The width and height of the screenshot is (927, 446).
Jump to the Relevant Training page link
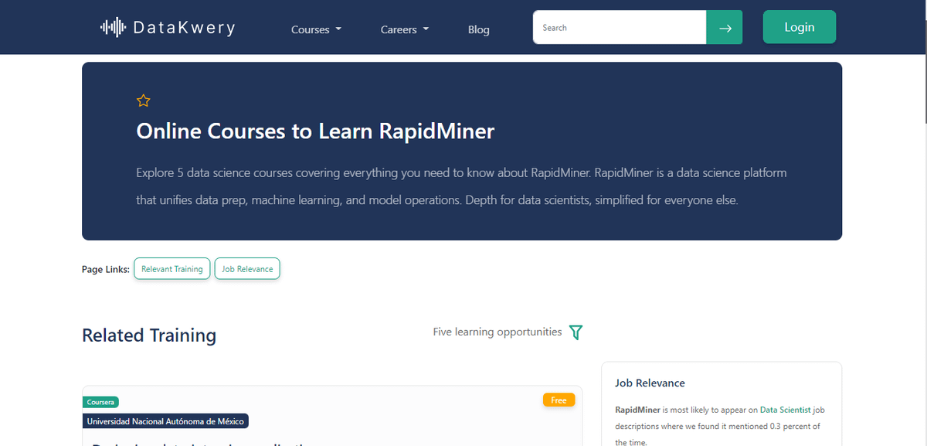click(171, 269)
